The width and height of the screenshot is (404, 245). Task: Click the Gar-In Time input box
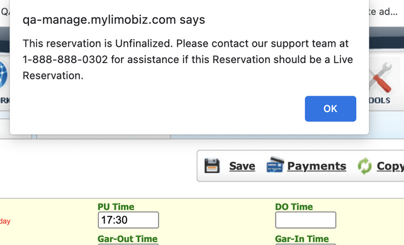pos(306,244)
